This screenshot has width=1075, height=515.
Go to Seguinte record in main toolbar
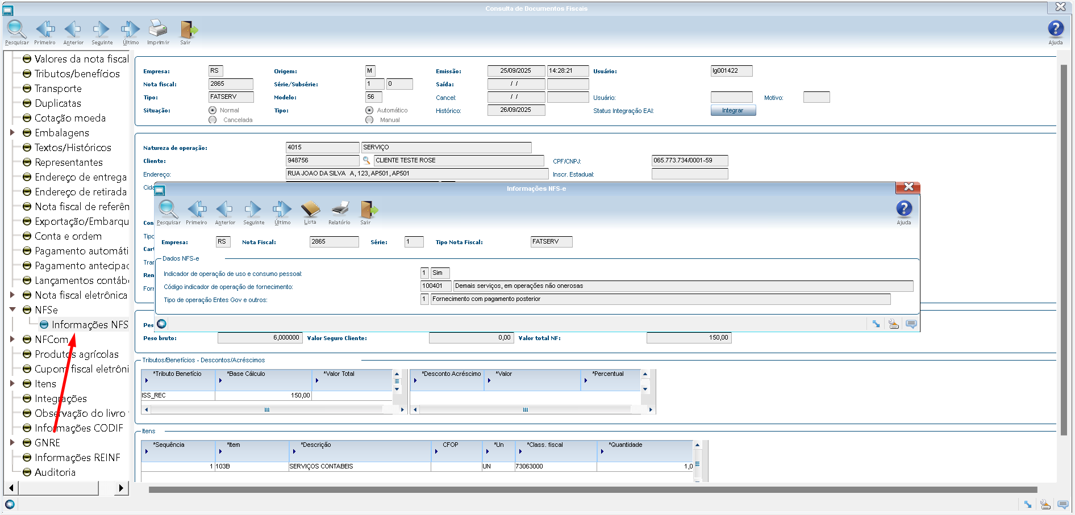click(102, 32)
